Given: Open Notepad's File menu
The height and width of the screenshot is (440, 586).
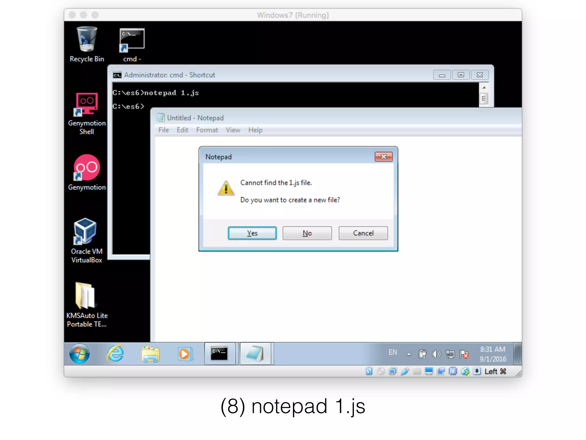Looking at the screenshot, I should coord(164,130).
